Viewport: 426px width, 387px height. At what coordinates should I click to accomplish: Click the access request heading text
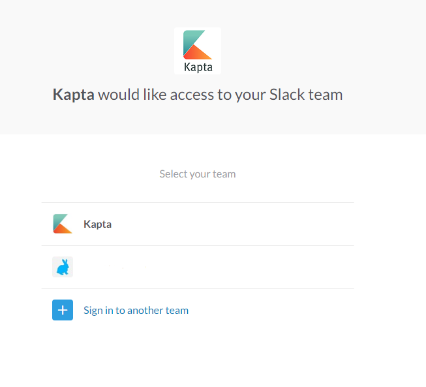pyautogui.click(x=198, y=95)
